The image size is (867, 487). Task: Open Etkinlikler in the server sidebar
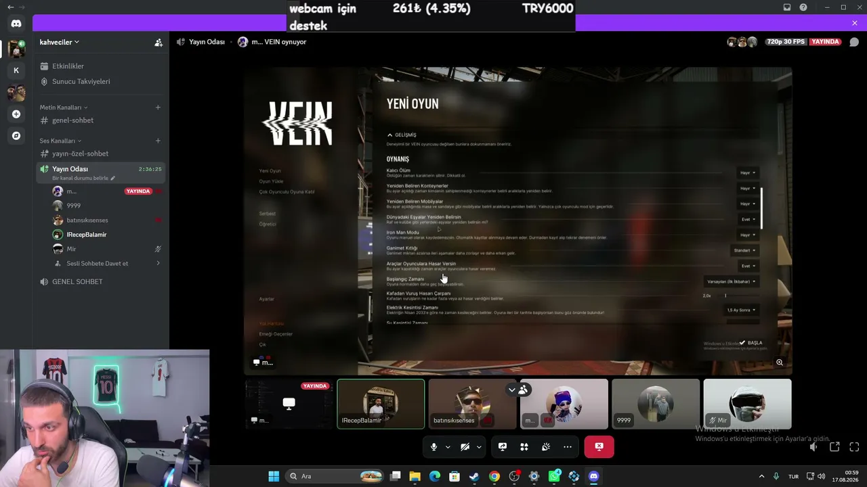(x=102, y=66)
